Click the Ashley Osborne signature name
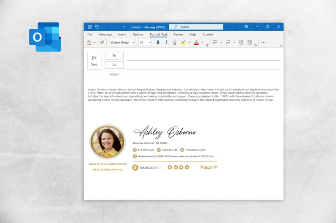 (165, 132)
